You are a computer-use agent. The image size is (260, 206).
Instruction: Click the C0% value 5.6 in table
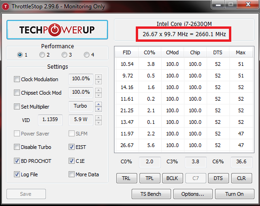pos(151,145)
